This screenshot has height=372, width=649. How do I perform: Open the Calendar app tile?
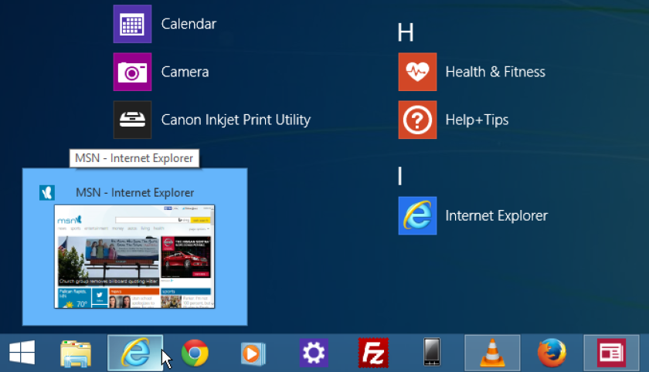[132, 24]
